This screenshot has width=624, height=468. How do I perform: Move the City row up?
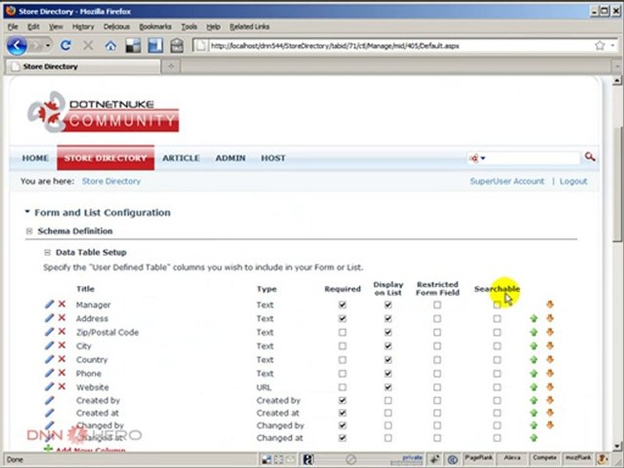click(534, 346)
